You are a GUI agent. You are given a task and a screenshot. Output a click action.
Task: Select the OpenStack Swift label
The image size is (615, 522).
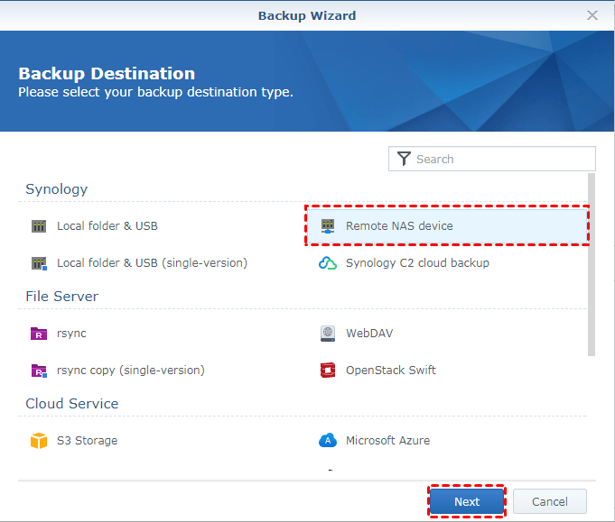pyautogui.click(x=391, y=371)
